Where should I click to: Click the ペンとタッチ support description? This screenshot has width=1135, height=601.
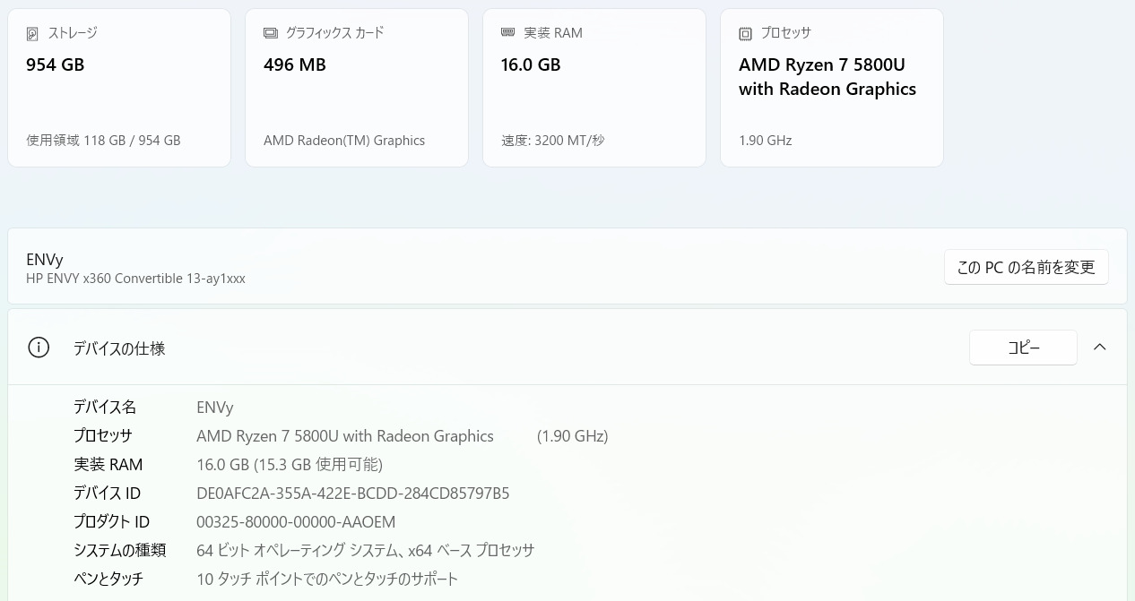point(327,580)
